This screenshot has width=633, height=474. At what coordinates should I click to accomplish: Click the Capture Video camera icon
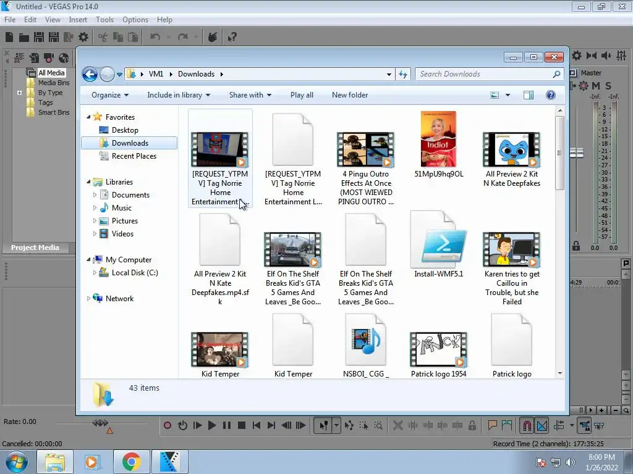point(49,58)
